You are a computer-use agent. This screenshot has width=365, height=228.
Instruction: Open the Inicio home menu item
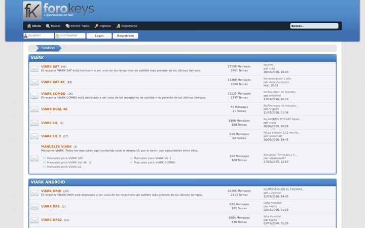point(34,26)
